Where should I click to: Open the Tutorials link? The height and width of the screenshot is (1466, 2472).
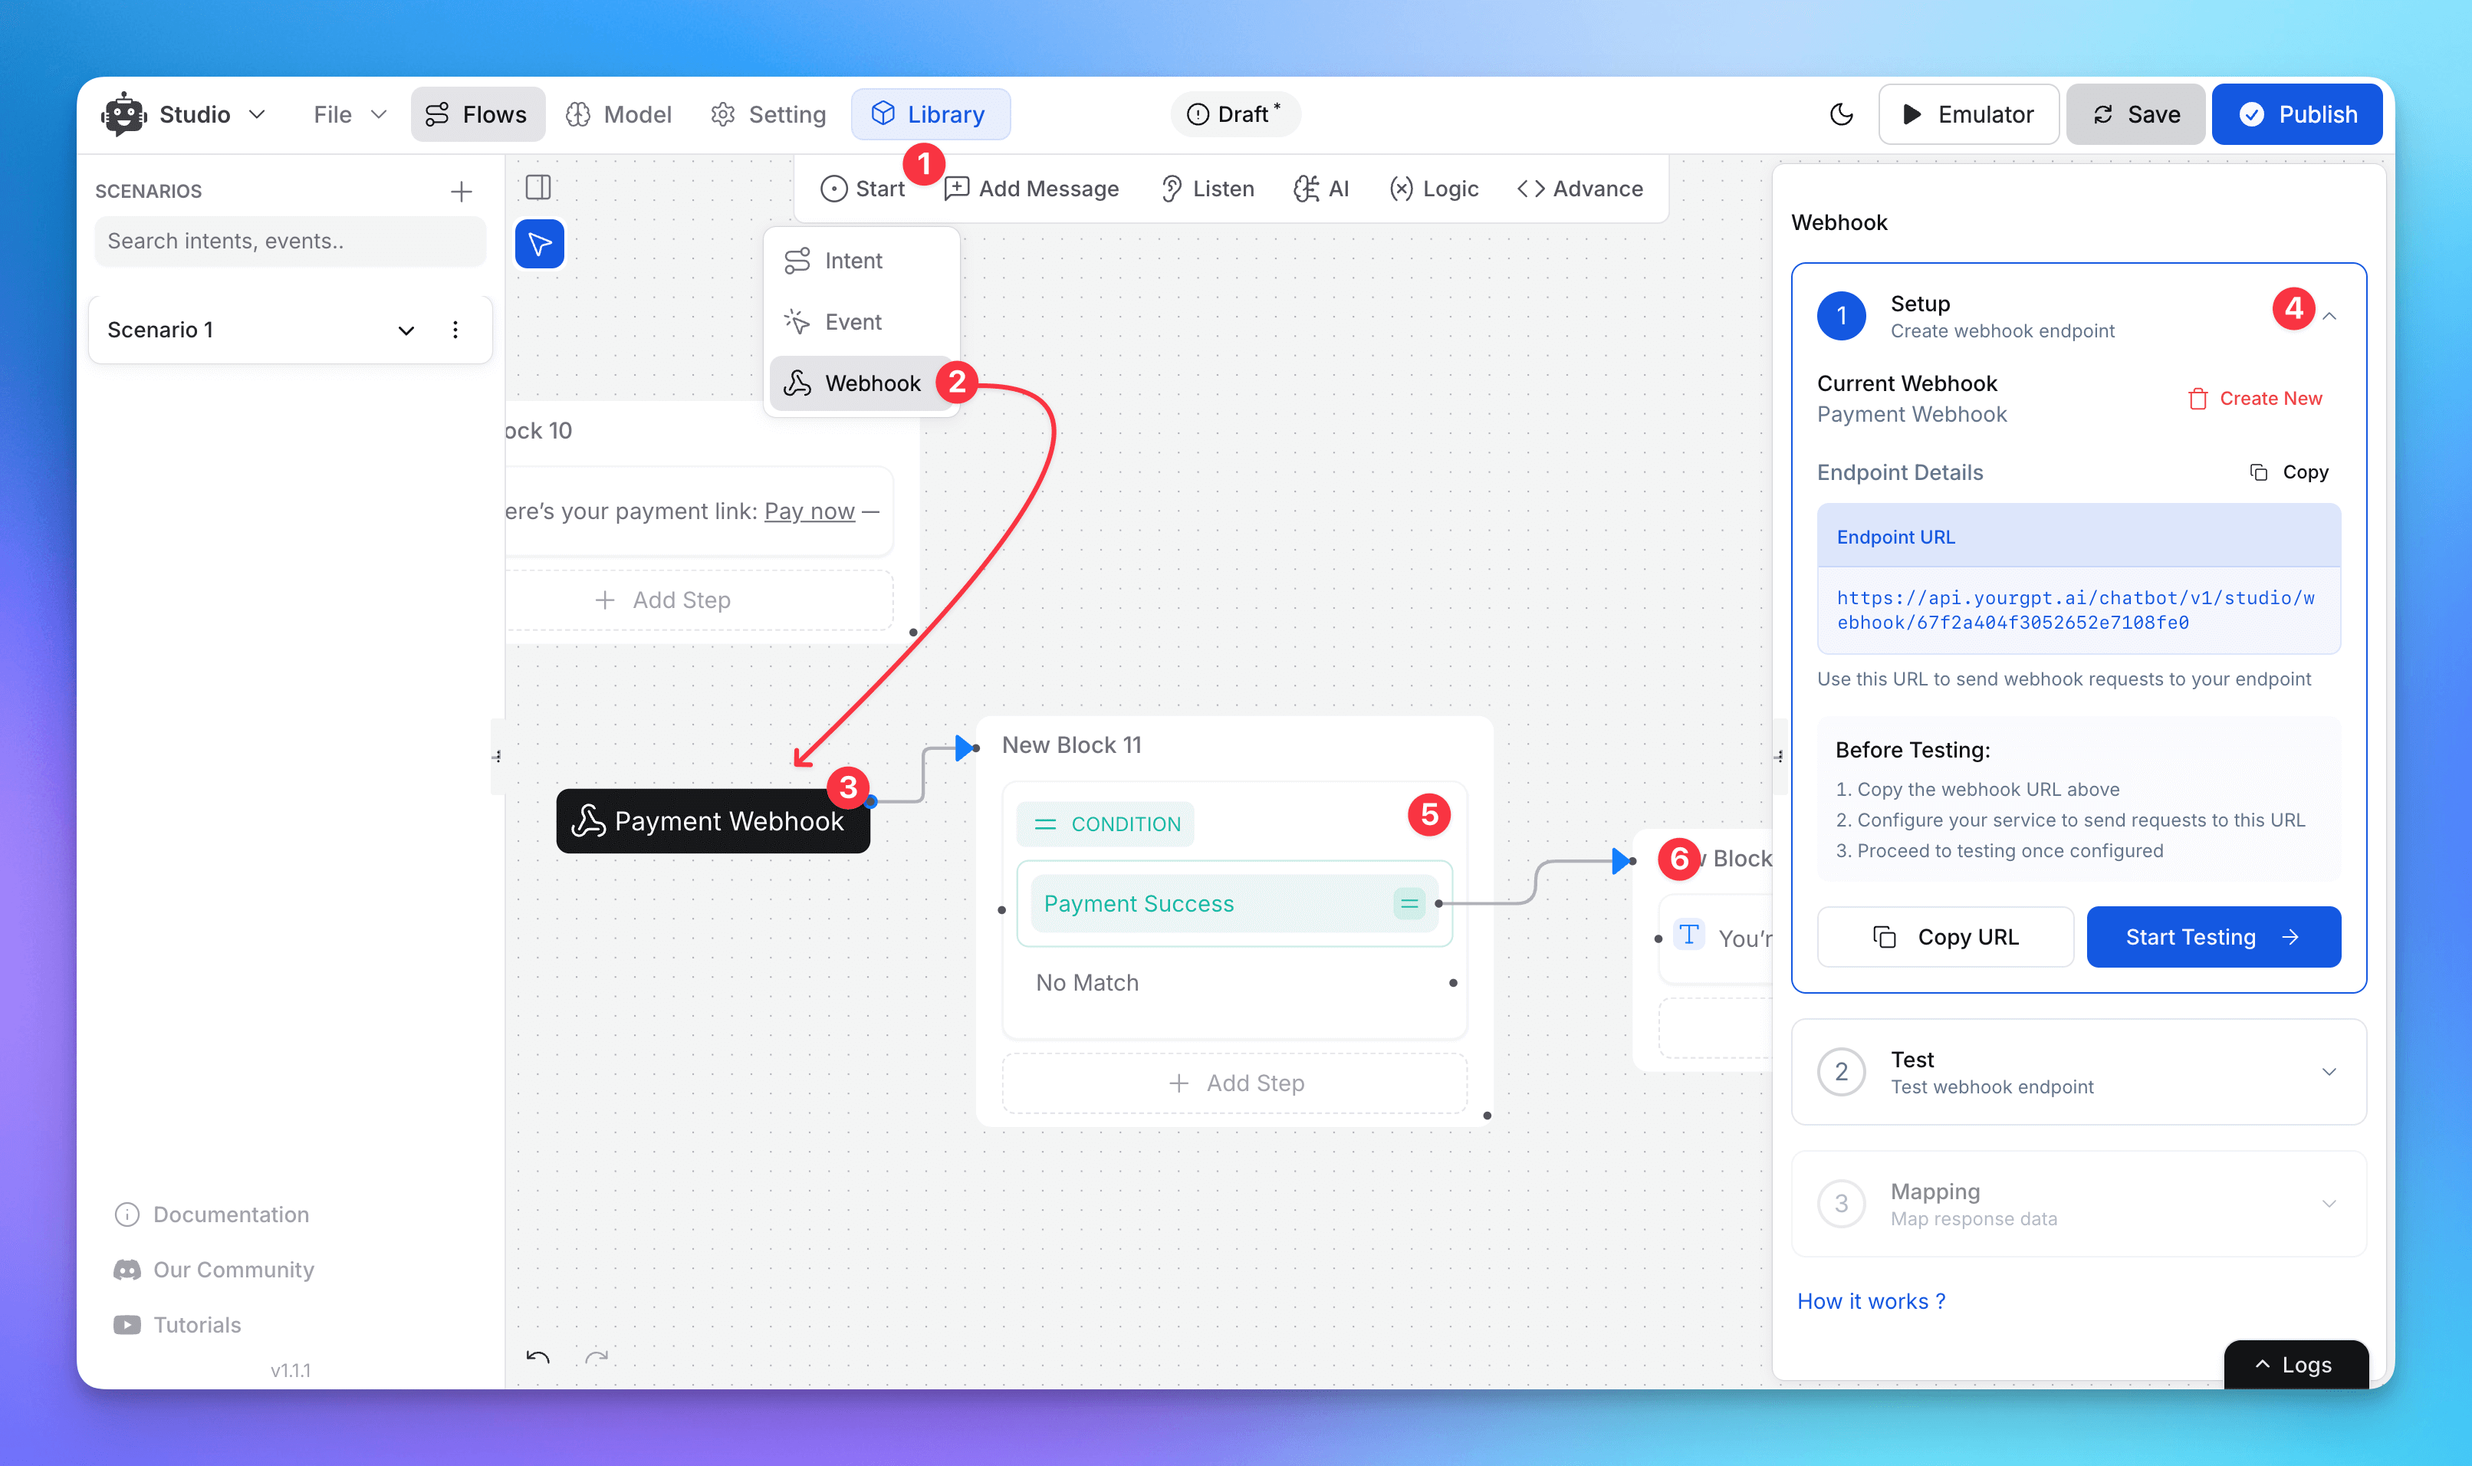point(177,1325)
